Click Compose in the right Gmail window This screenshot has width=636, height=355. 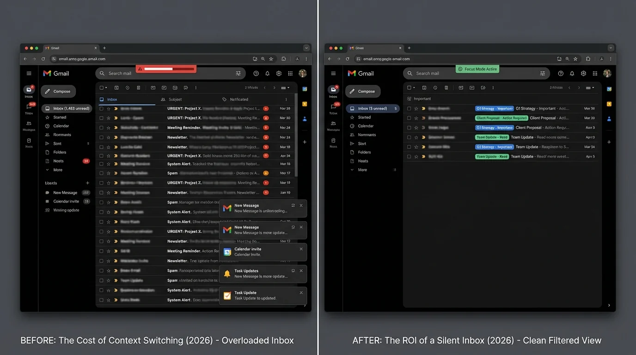(363, 92)
